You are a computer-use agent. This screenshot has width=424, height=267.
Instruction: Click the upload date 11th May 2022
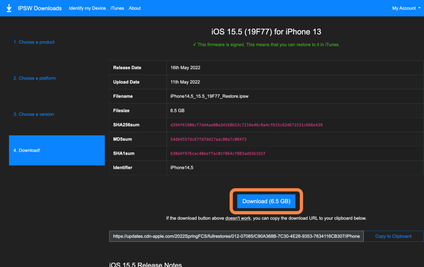[185, 82]
